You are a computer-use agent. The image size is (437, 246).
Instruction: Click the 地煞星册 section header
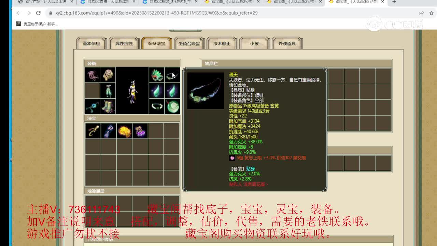coord(132,191)
